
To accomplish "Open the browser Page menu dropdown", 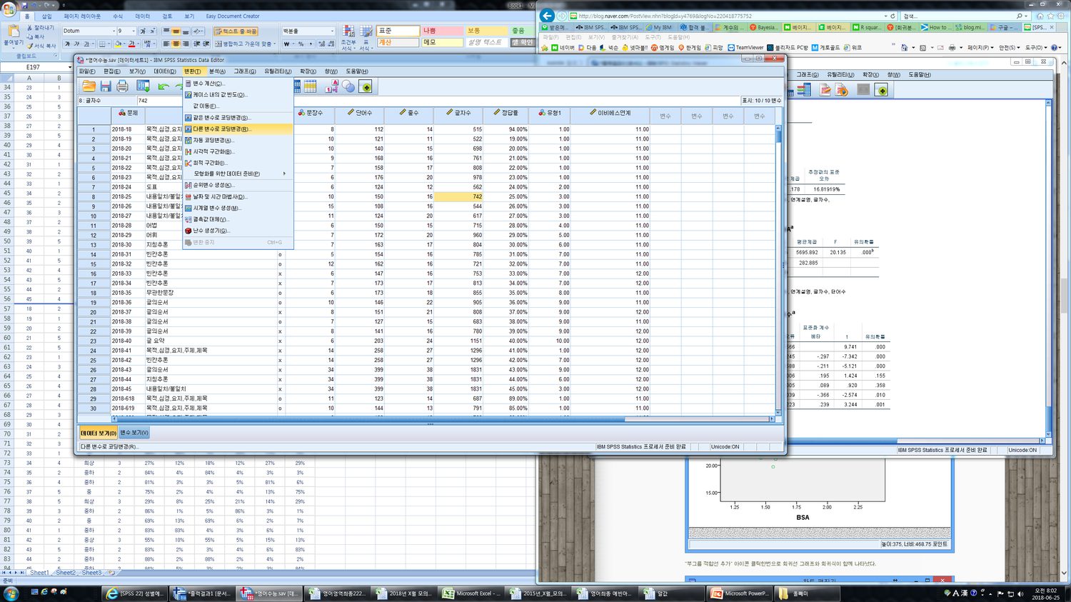I will (980, 48).
